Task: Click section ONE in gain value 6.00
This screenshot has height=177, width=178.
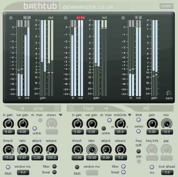Action: (x=9, y=132)
